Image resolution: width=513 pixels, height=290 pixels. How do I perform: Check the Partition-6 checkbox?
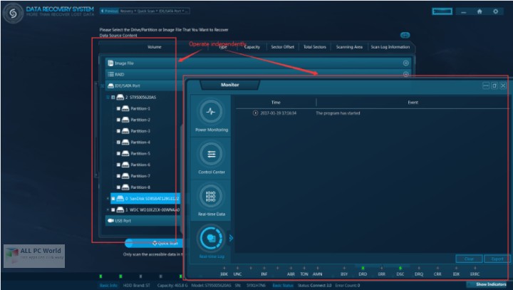coord(118,165)
